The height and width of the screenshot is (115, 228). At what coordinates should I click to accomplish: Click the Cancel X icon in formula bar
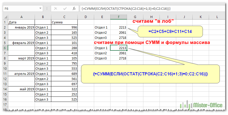point(56,8)
